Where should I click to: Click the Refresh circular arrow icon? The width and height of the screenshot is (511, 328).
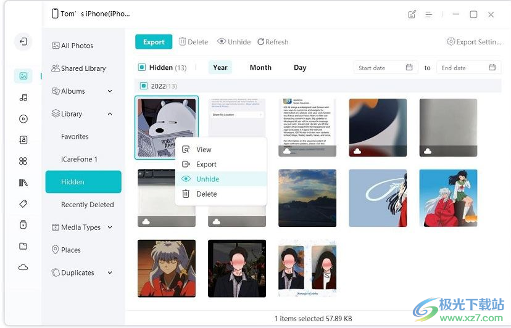coord(260,42)
